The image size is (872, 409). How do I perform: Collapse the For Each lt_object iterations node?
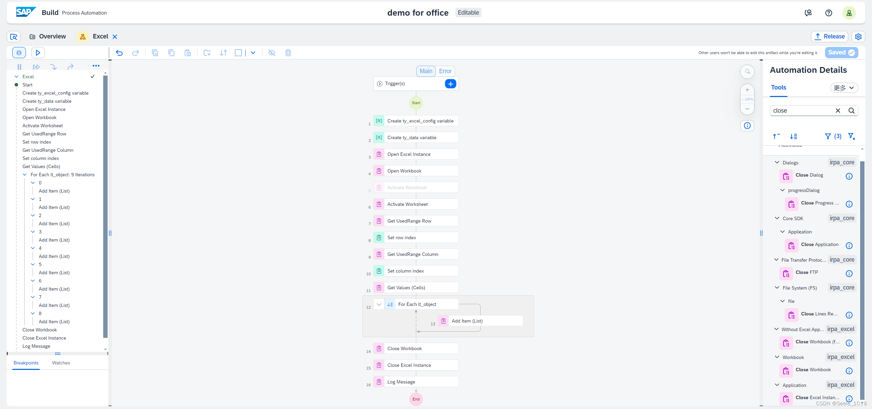25,175
